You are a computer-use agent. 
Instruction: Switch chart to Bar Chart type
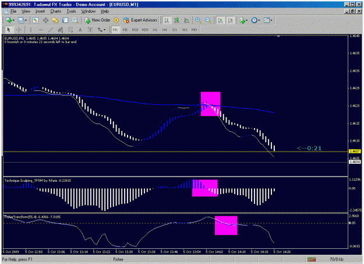point(167,20)
